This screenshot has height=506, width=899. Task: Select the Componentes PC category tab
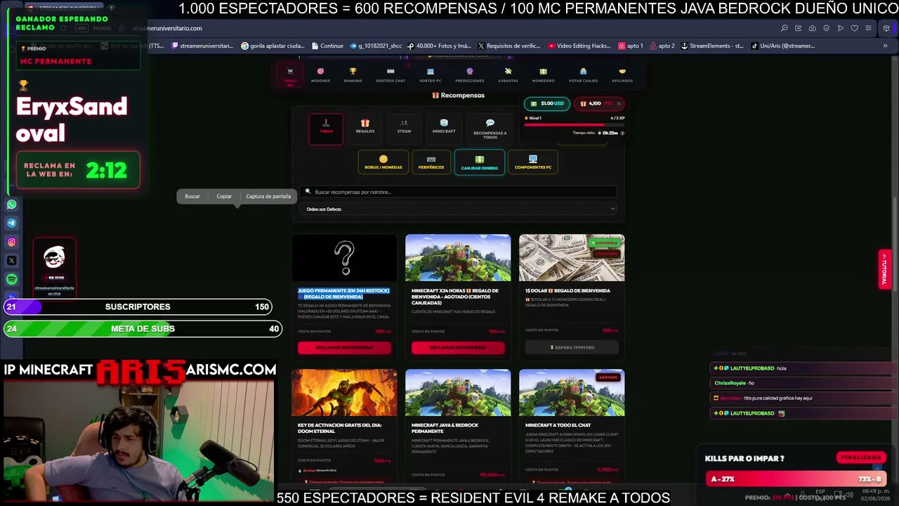(x=533, y=162)
